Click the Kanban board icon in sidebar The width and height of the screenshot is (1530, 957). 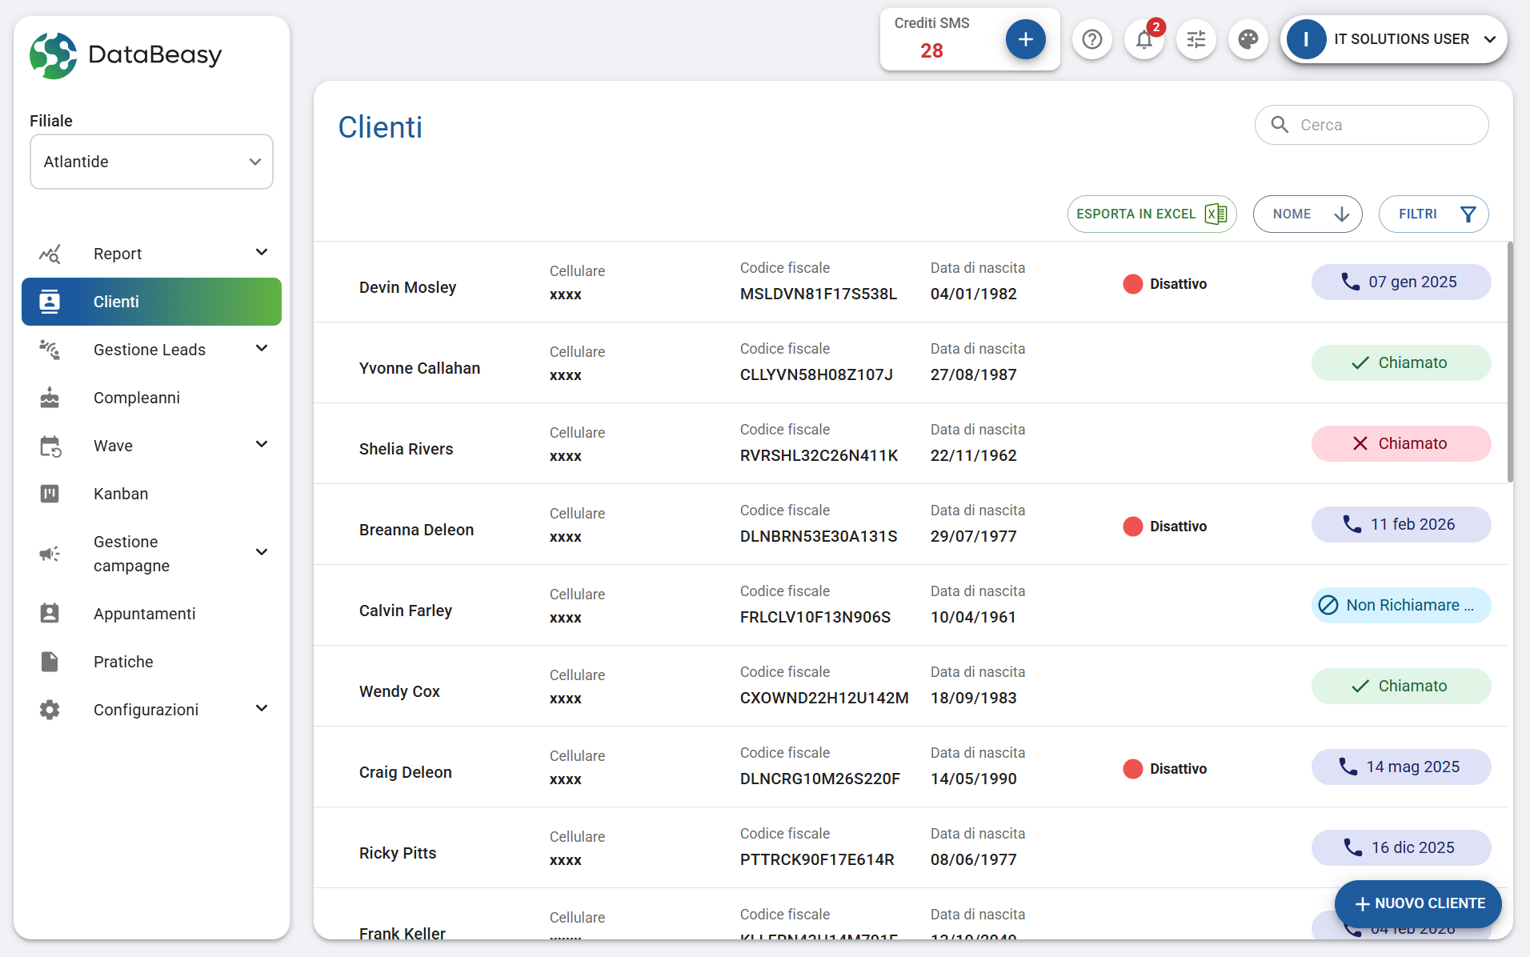click(x=50, y=494)
